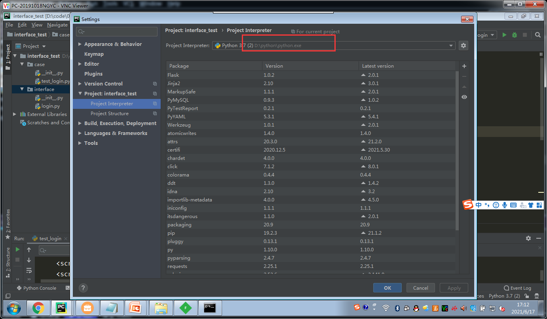The height and width of the screenshot is (319, 547).
Task: Click the per-project icon beside Version Control
Action: (155, 84)
